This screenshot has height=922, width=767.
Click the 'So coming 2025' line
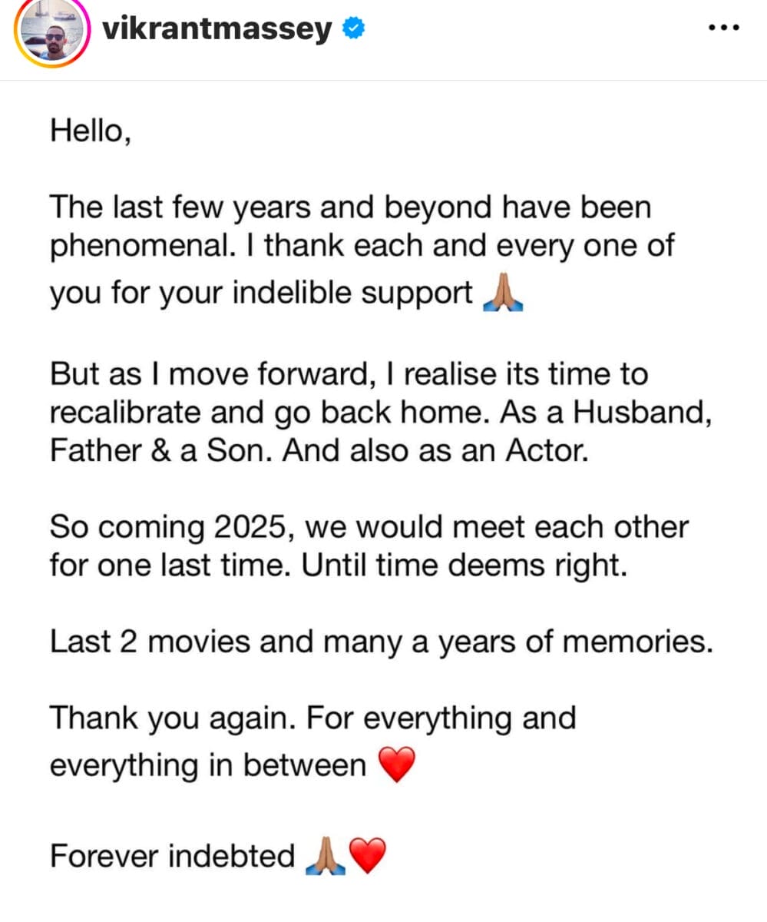tap(369, 527)
